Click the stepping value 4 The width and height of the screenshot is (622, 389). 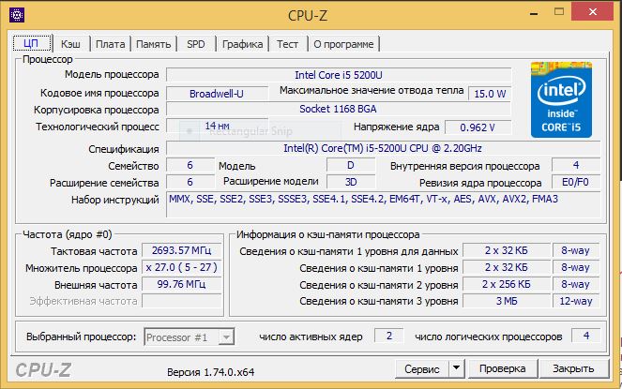(576, 165)
